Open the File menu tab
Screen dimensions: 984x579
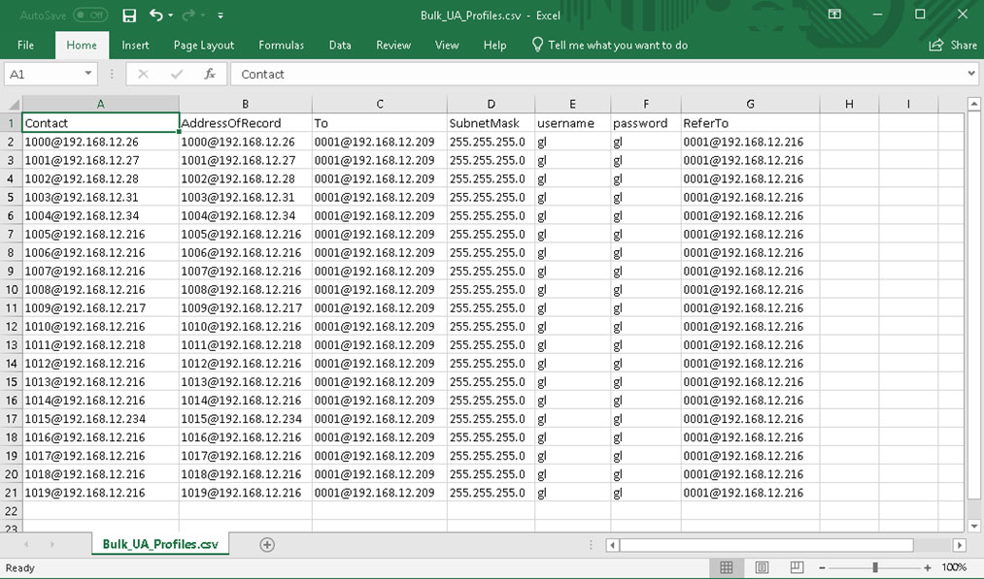(x=25, y=46)
